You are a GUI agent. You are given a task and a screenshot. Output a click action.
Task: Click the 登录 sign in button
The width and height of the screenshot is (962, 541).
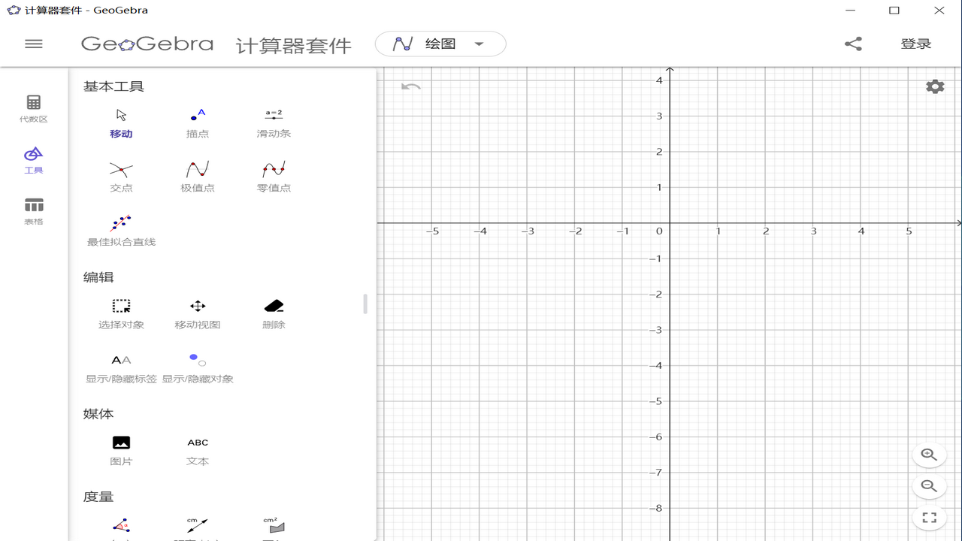pyautogui.click(x=916, y=44)
